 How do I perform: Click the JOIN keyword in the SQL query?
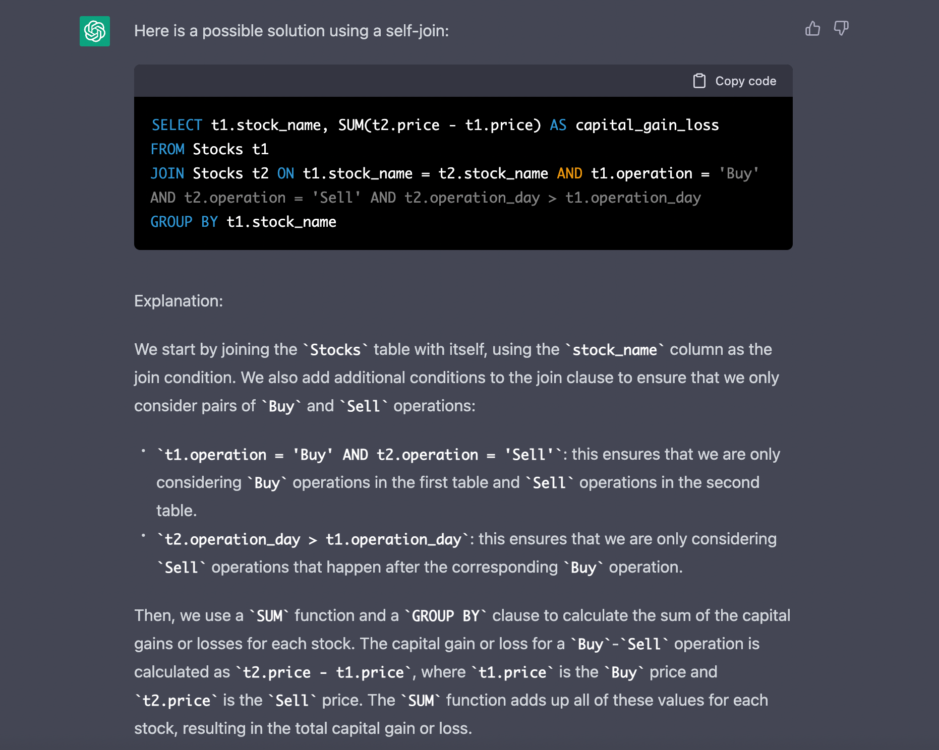click(x=167, y=173)
